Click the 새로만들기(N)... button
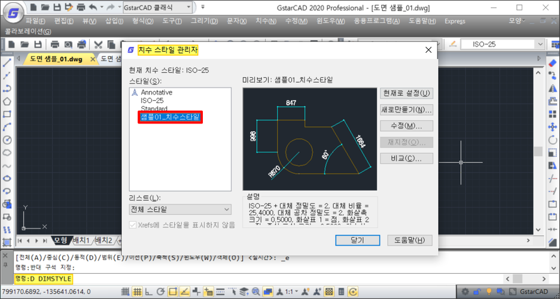 (x=406, y=110)
